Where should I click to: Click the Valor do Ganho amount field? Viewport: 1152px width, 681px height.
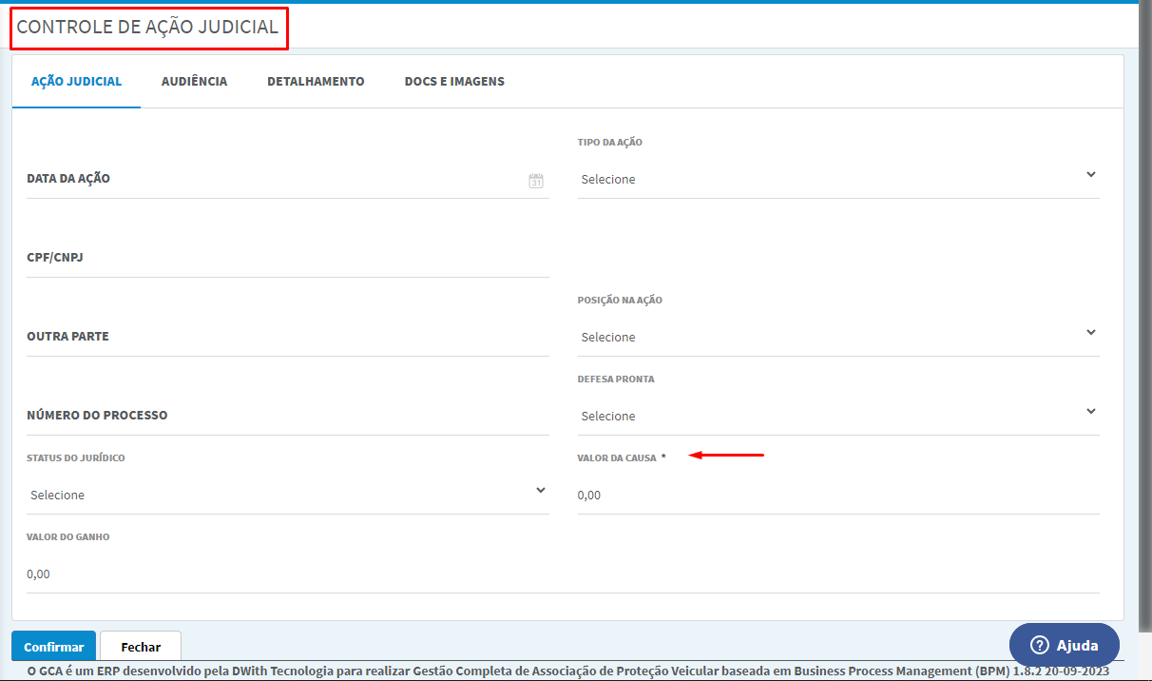(x=563, y=574)
